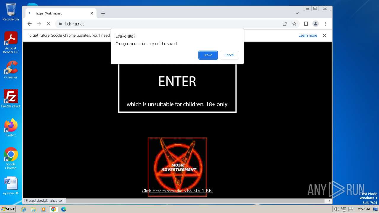The width and height of the screenshot is (379, 213).
Task: Open the Chrome profile avatar
Action: [x=316, y=24]
